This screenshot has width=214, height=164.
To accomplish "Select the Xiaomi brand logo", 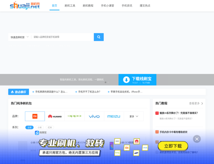I will (x=35, y=116).
